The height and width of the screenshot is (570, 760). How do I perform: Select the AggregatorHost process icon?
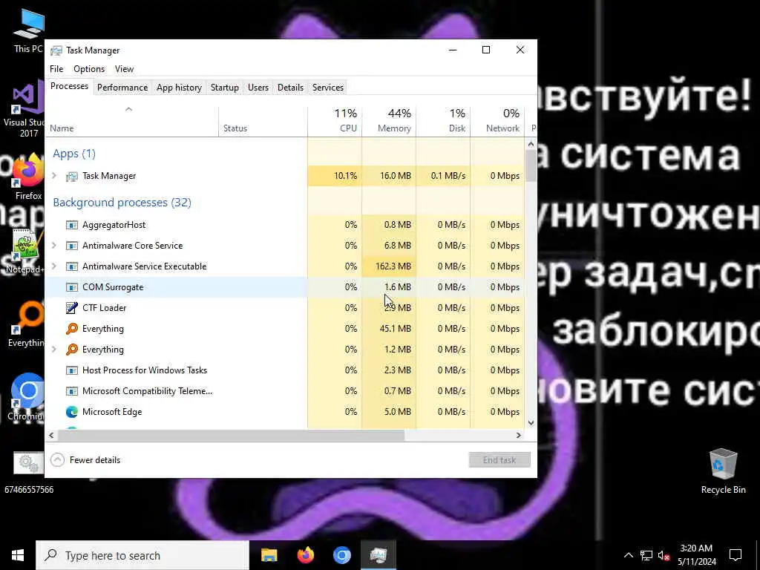(x=72, y=225)
